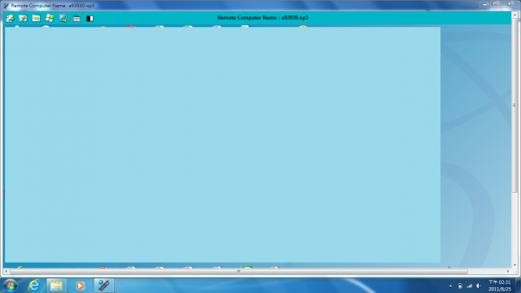Click the vertical scrollbar up arrow
521x293 pixels.
(x=514, y=15)
